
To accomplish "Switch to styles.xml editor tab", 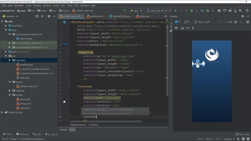I will pyautogui.click(x=144, y=16).
